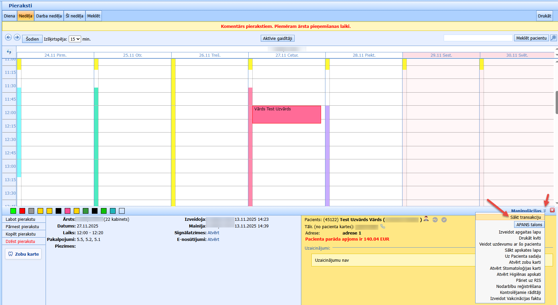Image resolution: width=558 pixels, height=305 pixels.
Task: Choose Izveidot Vakcinācijas faktu
Action: (515, 298)
